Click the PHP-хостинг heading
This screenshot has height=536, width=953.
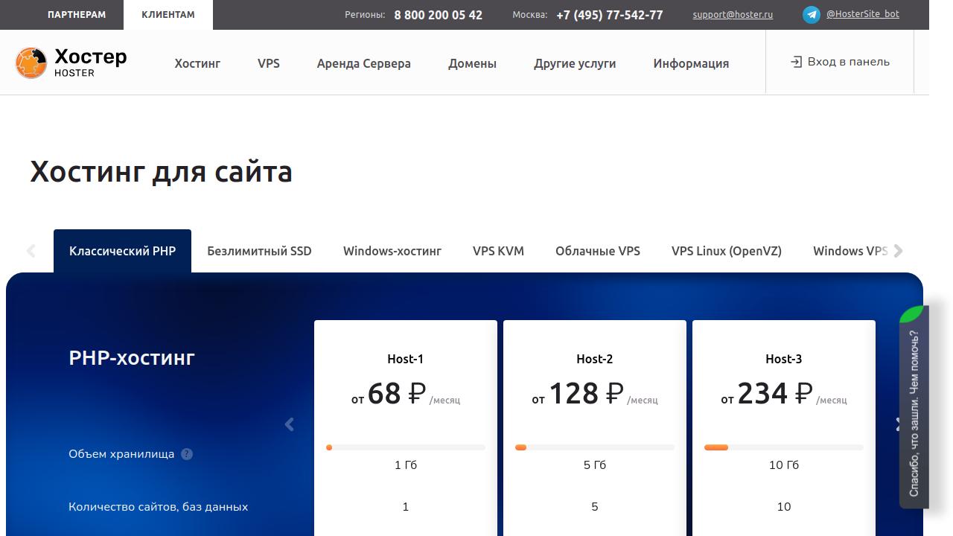[132, 358]
